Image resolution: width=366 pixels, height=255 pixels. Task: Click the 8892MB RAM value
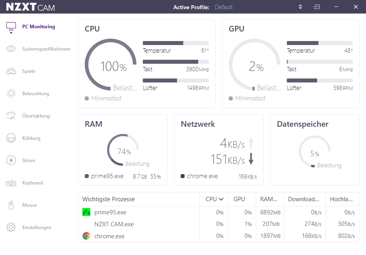coord(270,212)
